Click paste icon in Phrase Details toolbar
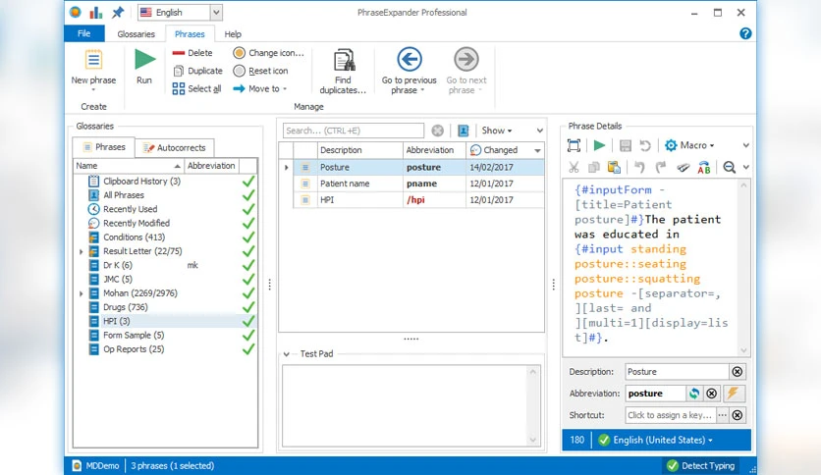 pyautogui.click(x=614, y=168)
